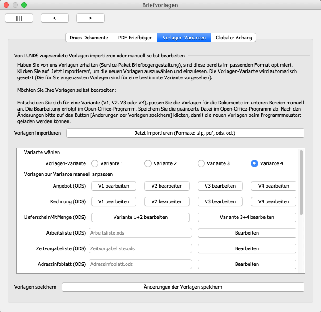Click the 'Variante wählen' heading
321x312 pixels.
pyautogui.click(x=42, y=152)
